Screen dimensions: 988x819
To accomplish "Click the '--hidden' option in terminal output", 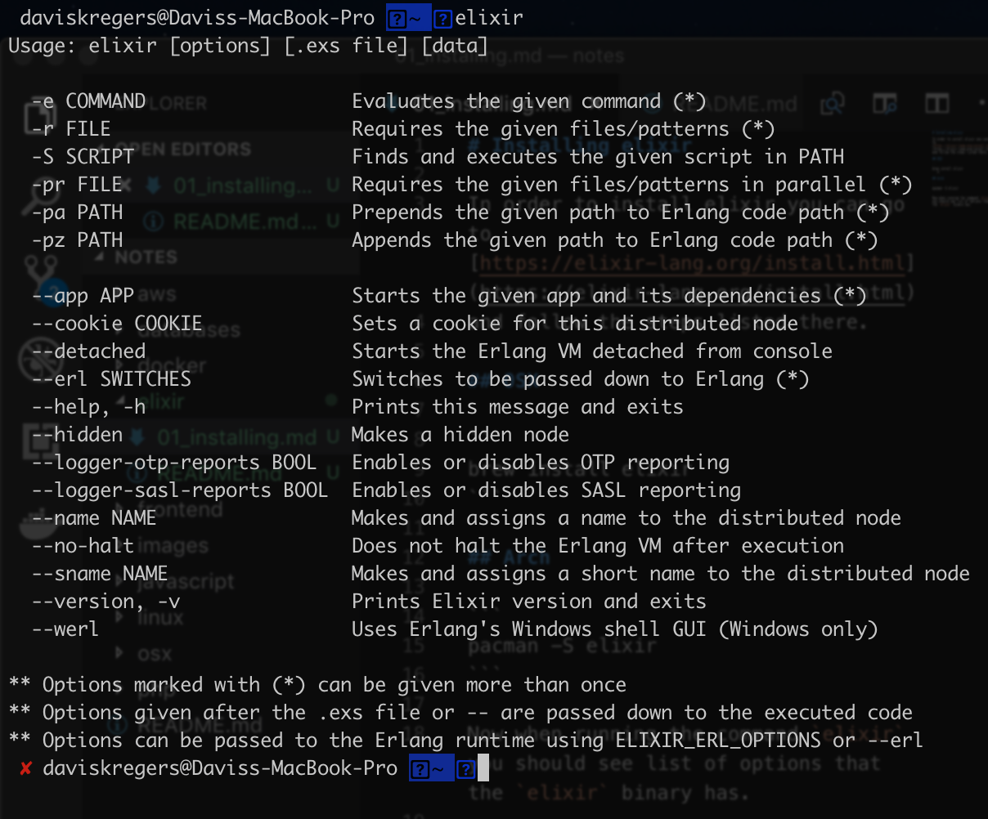I will [77, 435].
